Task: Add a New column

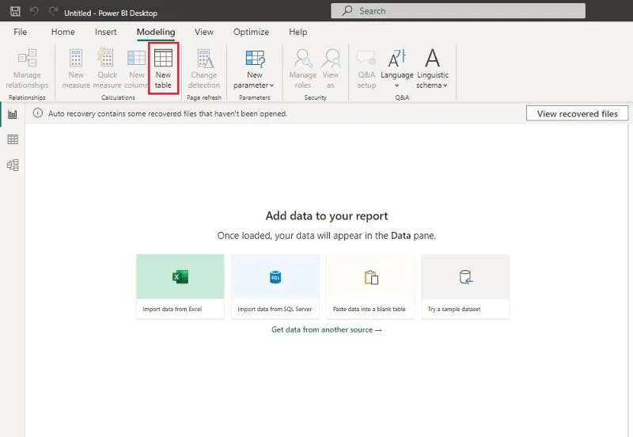Action: (136, 69)
